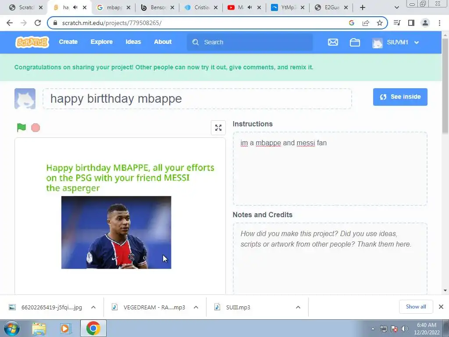
Task: Open Windows Media Player from taskbar
Action: [x=65, y=328]
